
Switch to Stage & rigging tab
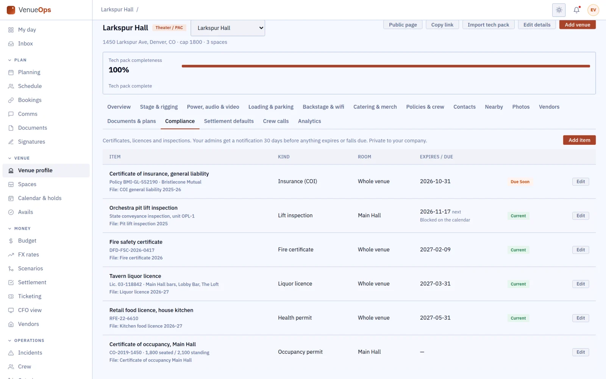[x=159, y=107]
